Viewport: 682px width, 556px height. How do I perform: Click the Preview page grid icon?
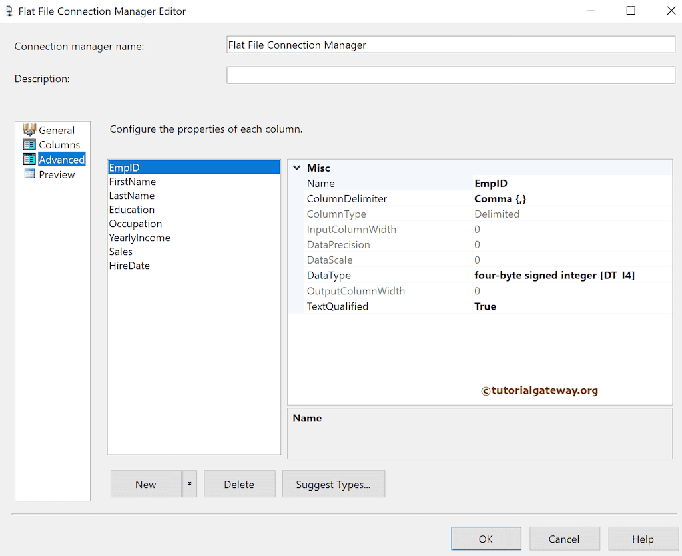pyautogui.click(x=29, y=174)
